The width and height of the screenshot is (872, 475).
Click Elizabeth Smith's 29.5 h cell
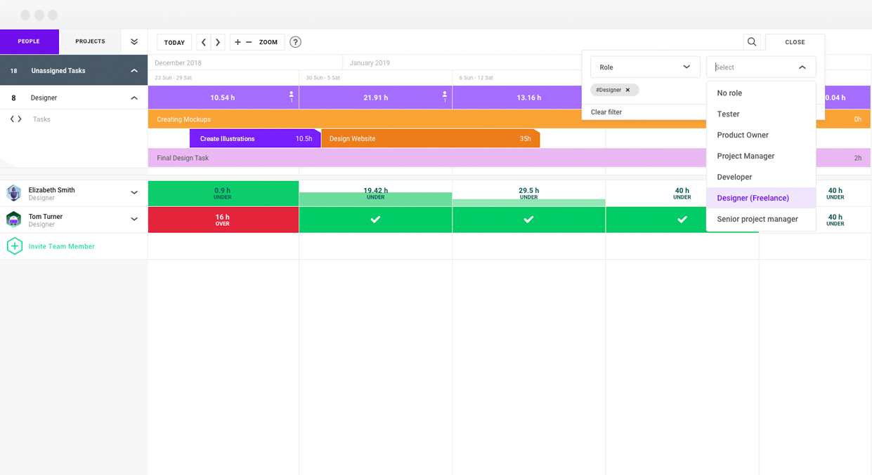[x=528, y=193]
